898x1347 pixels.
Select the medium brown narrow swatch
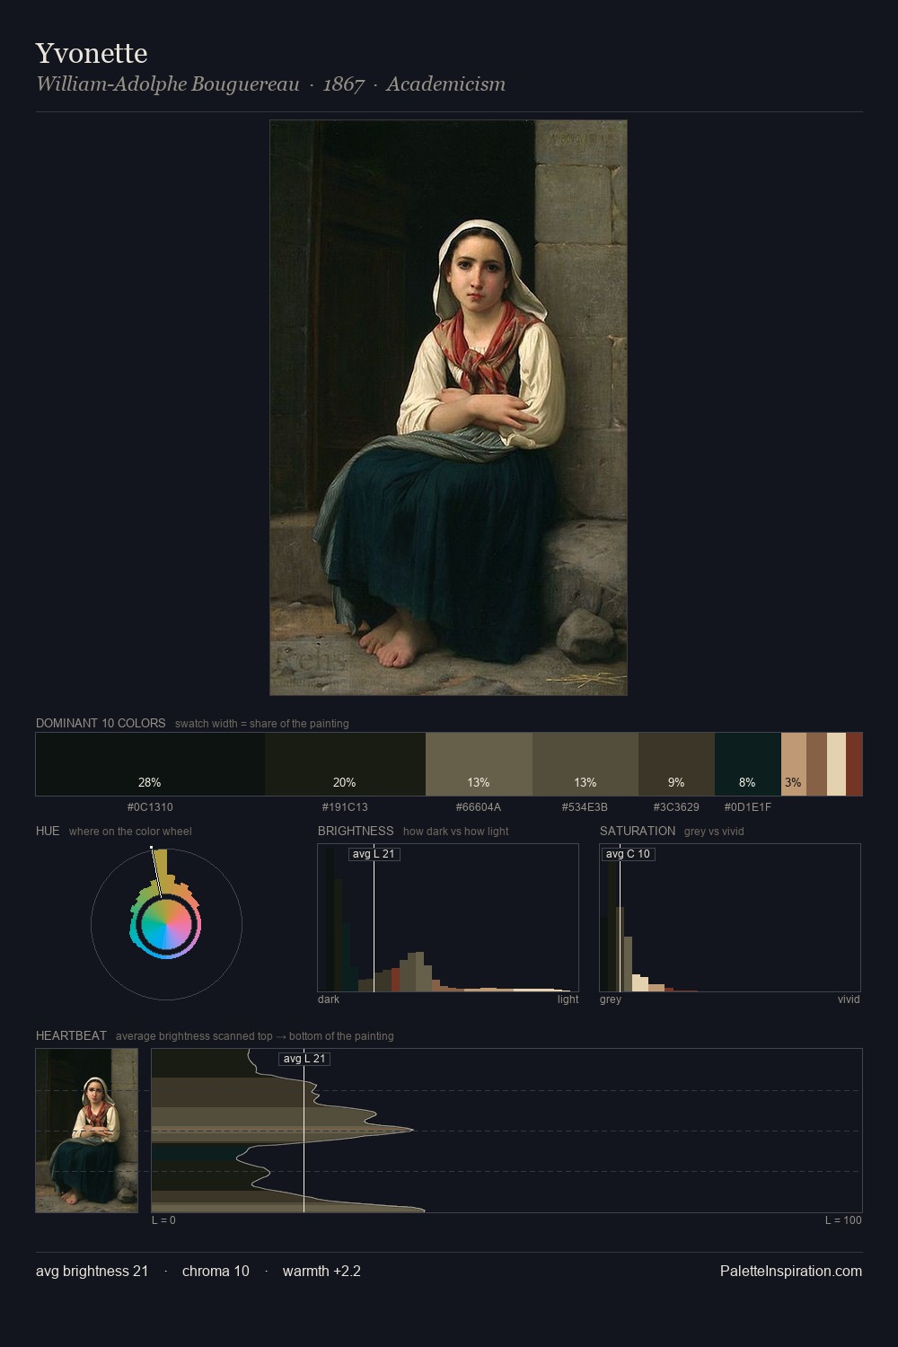point(816,764)
